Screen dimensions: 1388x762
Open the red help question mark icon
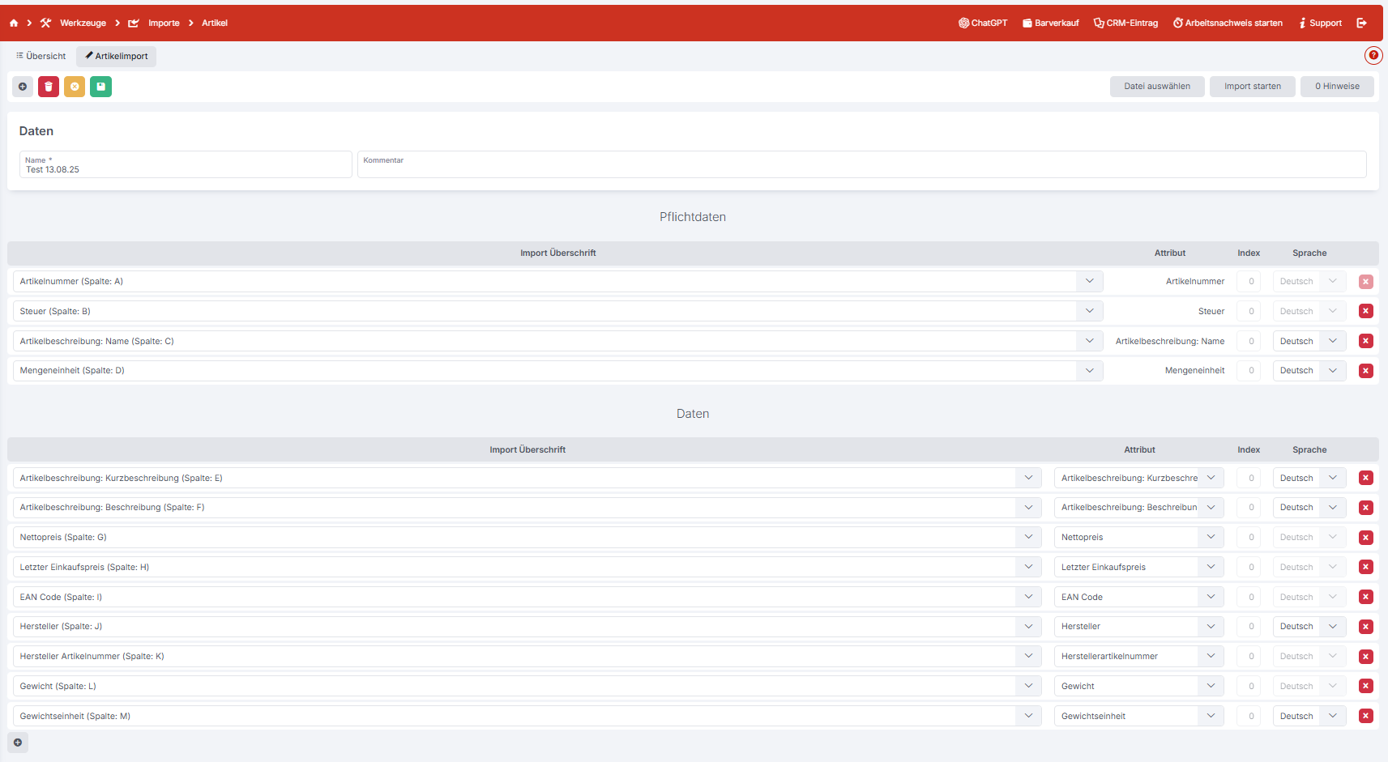1373,55
